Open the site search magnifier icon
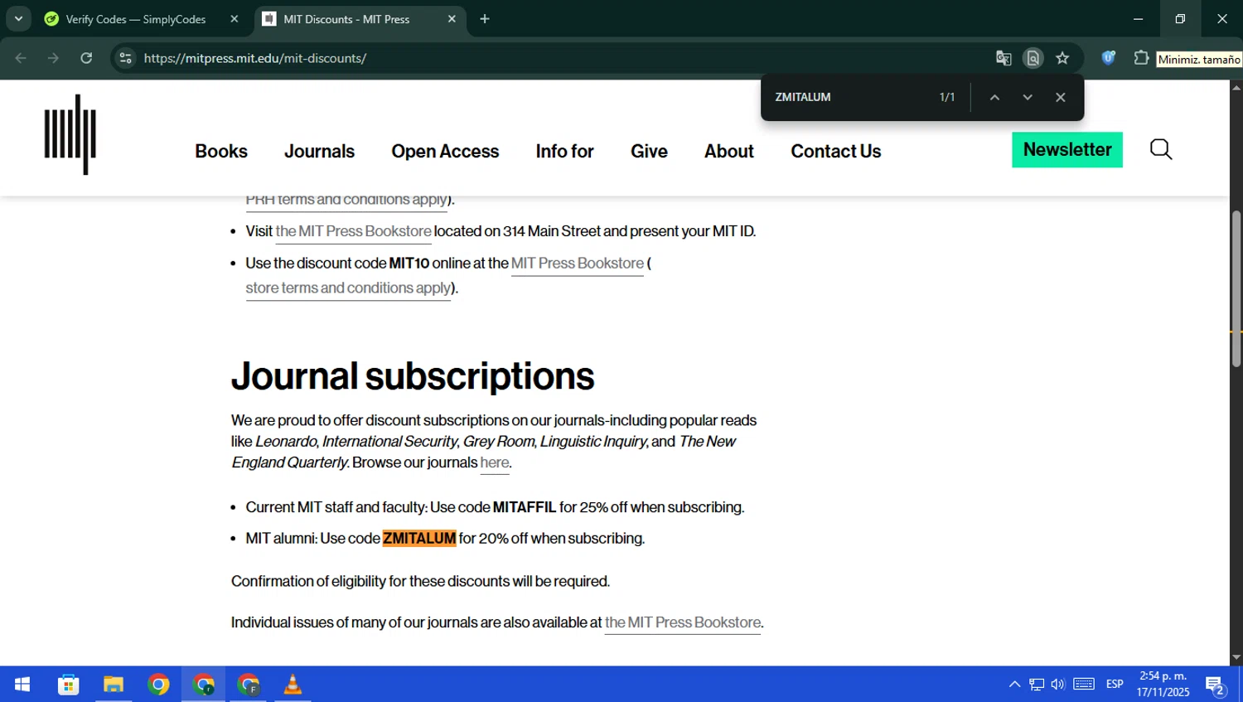The height and width of the screenshot is (702, 1243). point(1161,149)
